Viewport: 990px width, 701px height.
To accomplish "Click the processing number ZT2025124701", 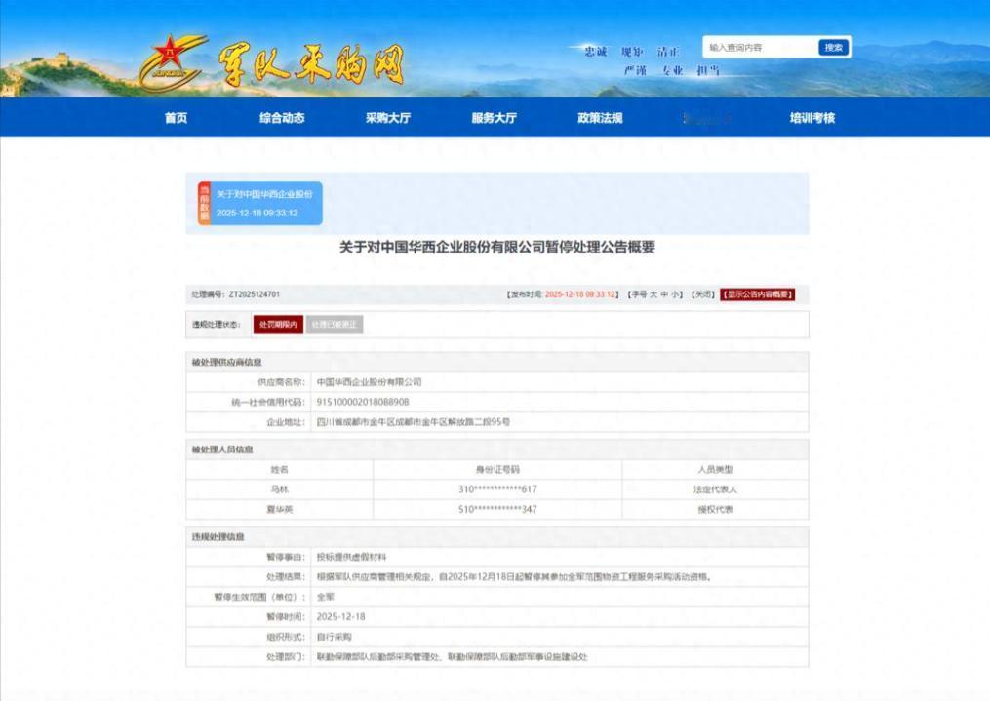I will coord(255,294).
